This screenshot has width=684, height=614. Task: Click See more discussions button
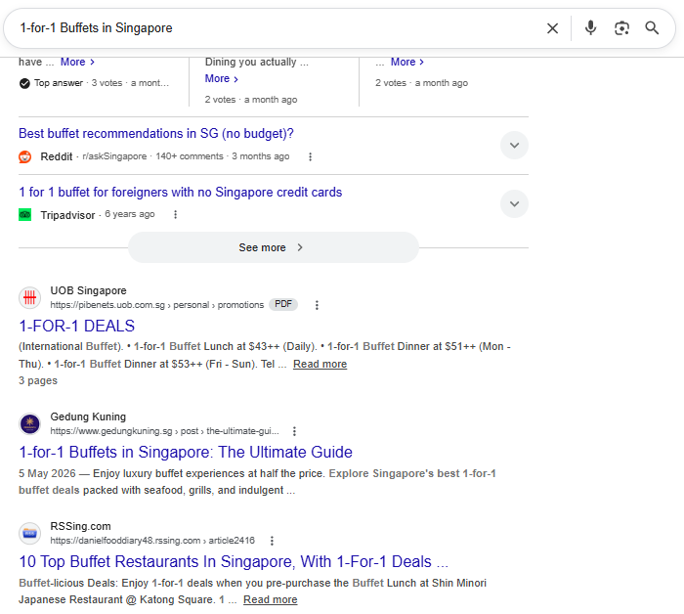pyautogui.click(x=273, y=247)
